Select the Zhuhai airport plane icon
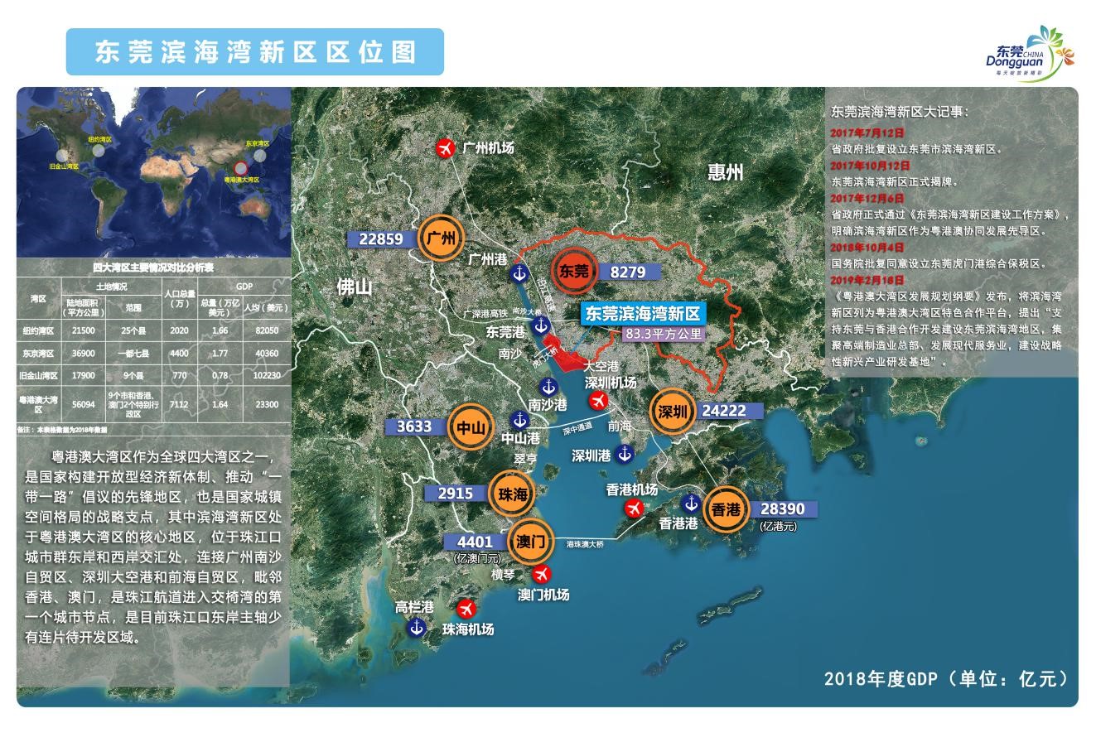 coord(467,609)
